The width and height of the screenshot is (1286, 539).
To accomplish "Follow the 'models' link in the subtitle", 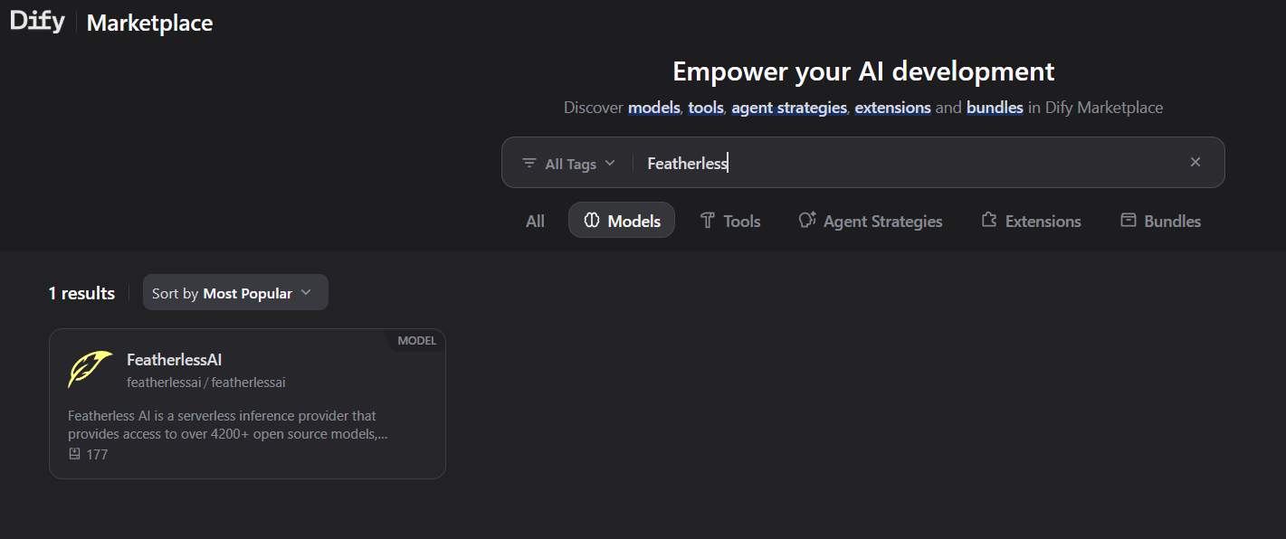I will click(653, 108).
